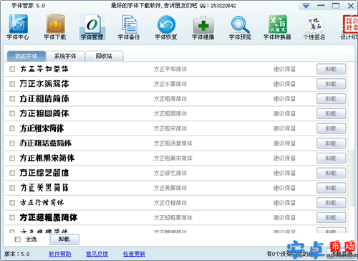
Task: Uninstall 方正美黑简体 with its 卸载 button
Action: coord(331,188)
